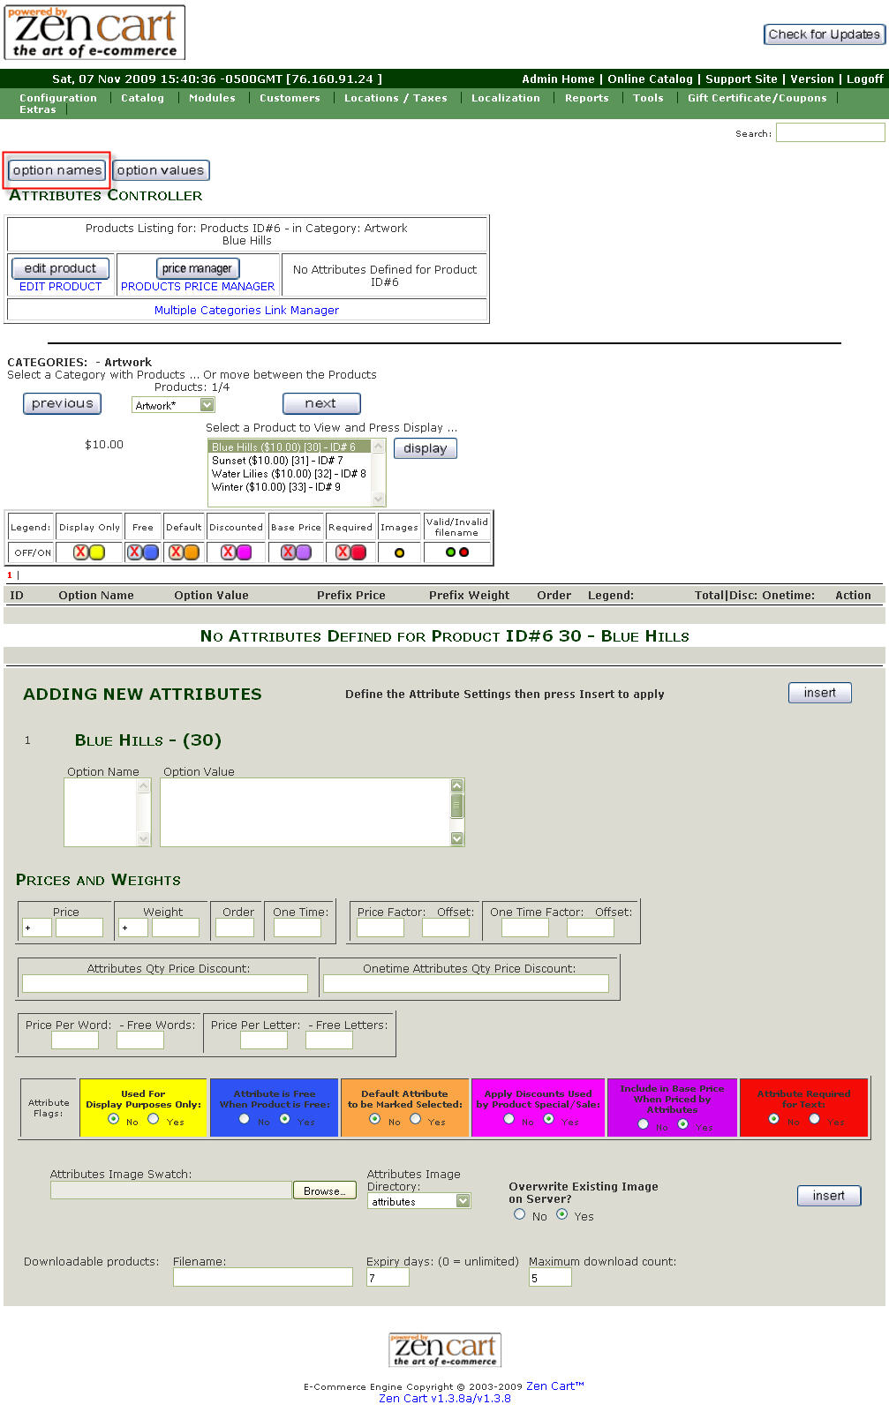This screenshot has width=889, height=1427.
Task: Click the blue Free legend icon
Action: click(151, 552)
